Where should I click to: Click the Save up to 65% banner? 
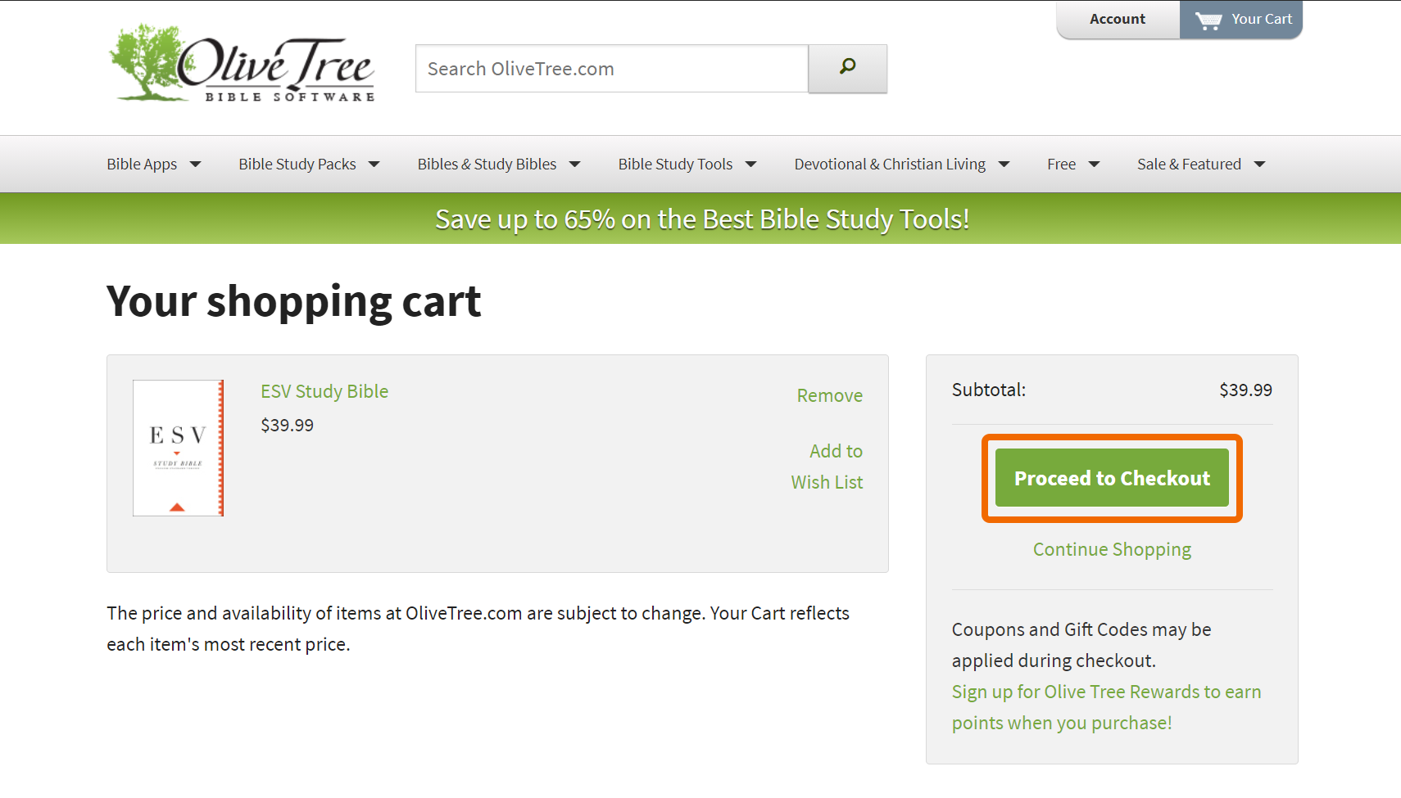[x=701, y=219]
